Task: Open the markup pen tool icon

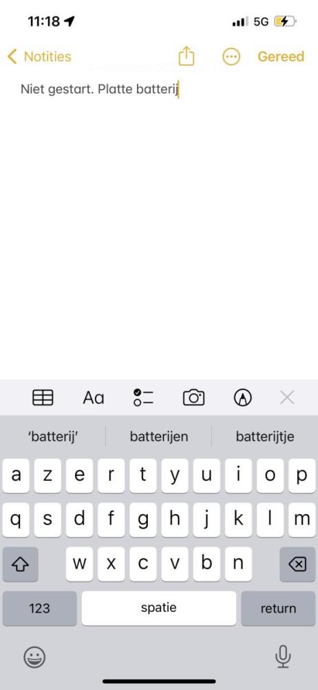Action: point(243,397)
